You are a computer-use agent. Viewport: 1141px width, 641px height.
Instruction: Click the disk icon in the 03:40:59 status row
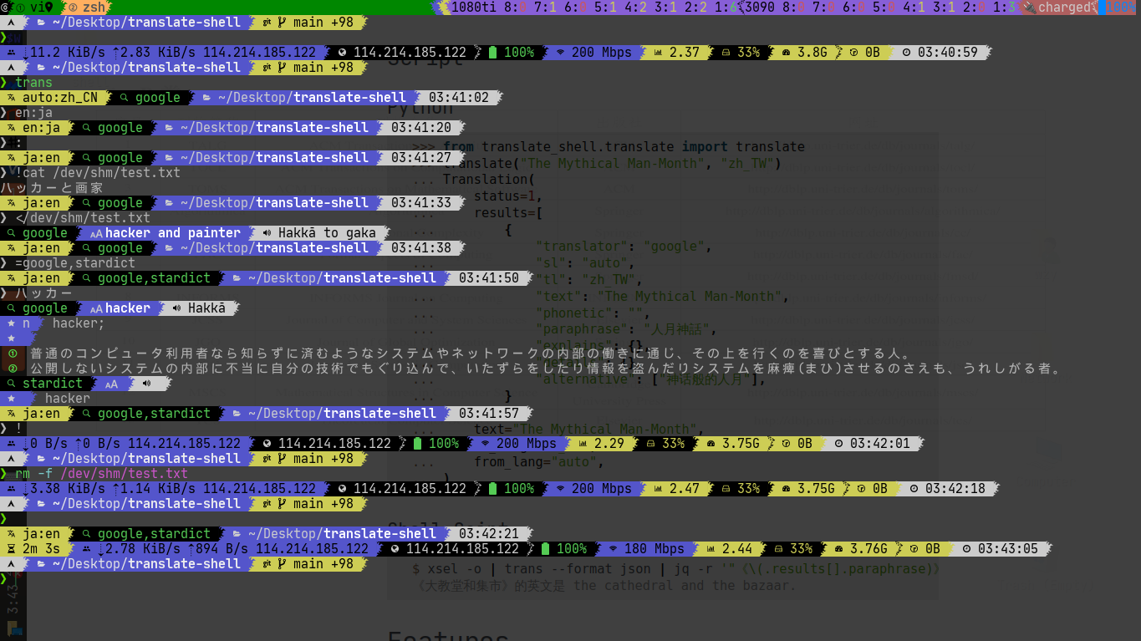726,52
